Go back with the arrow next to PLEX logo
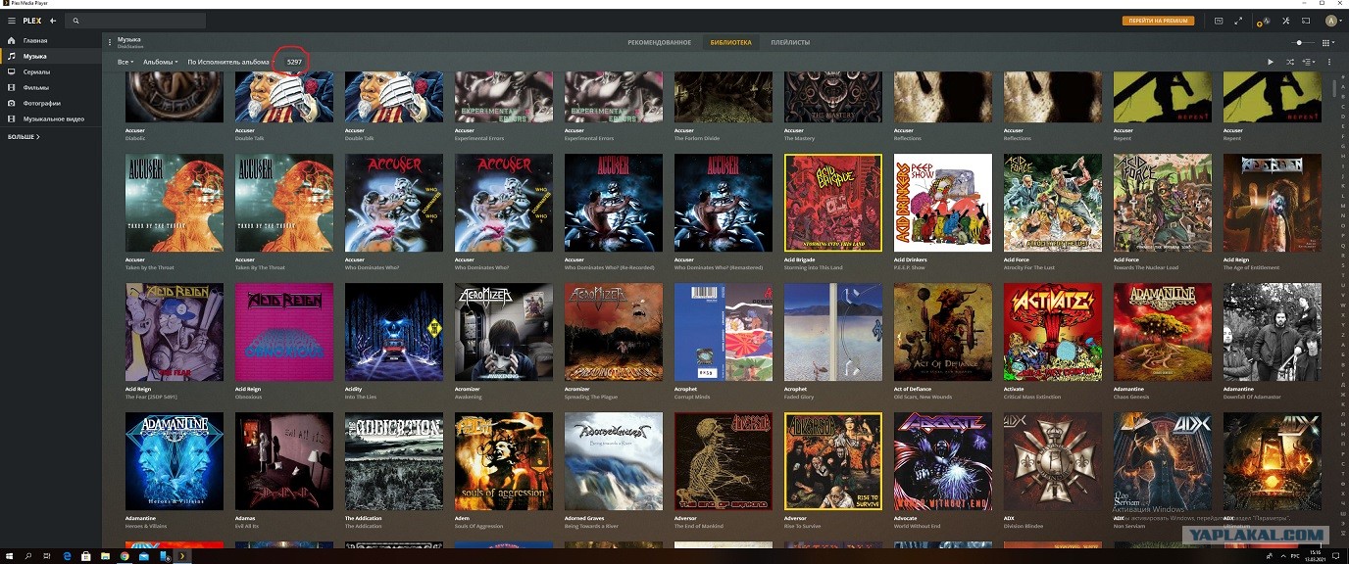Viewport: 1349px width, 564px height. click(x=53, y=21)
